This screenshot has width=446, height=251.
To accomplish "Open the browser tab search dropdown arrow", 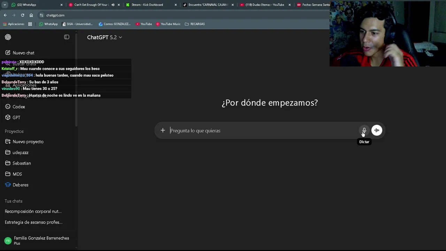I will (x=5, y=5).
